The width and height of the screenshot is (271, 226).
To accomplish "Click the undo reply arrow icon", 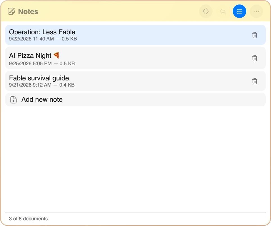I will click(x=223, y=12).
